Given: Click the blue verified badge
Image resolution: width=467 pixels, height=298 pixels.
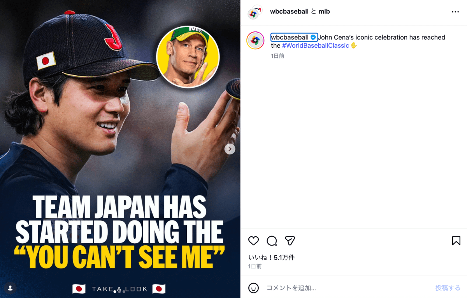Looking at the screenshot, I should point(313,38).
